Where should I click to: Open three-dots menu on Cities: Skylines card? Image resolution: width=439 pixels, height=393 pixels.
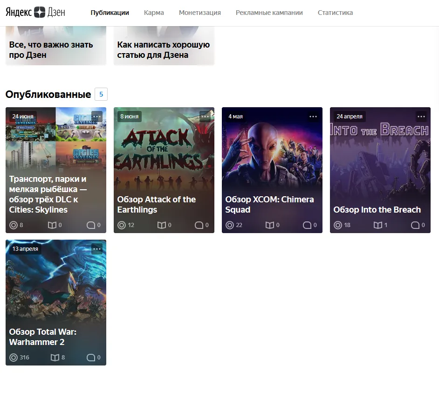tap(97, 117)
